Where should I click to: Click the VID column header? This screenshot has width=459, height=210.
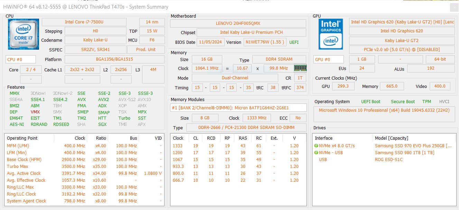[x=158, y=138]
